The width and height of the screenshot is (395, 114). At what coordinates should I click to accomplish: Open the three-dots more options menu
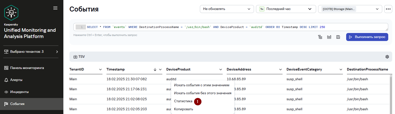point(388,9)
